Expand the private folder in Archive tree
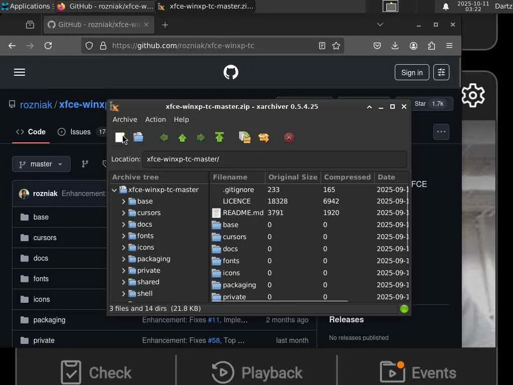The image size is (513, 385). 123,270
